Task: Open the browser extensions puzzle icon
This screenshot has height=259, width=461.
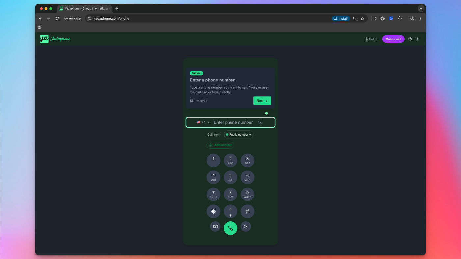Action: (399, 19)
